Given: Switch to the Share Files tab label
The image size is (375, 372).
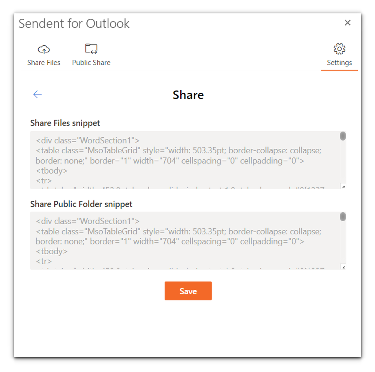Looking at the screenshot, I should 44,63.
